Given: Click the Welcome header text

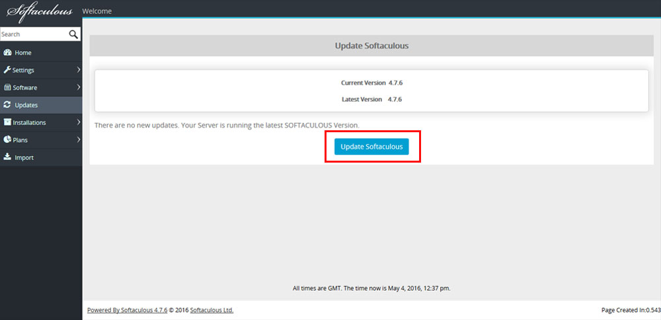Looking at the screenshot, I should 97,11.
